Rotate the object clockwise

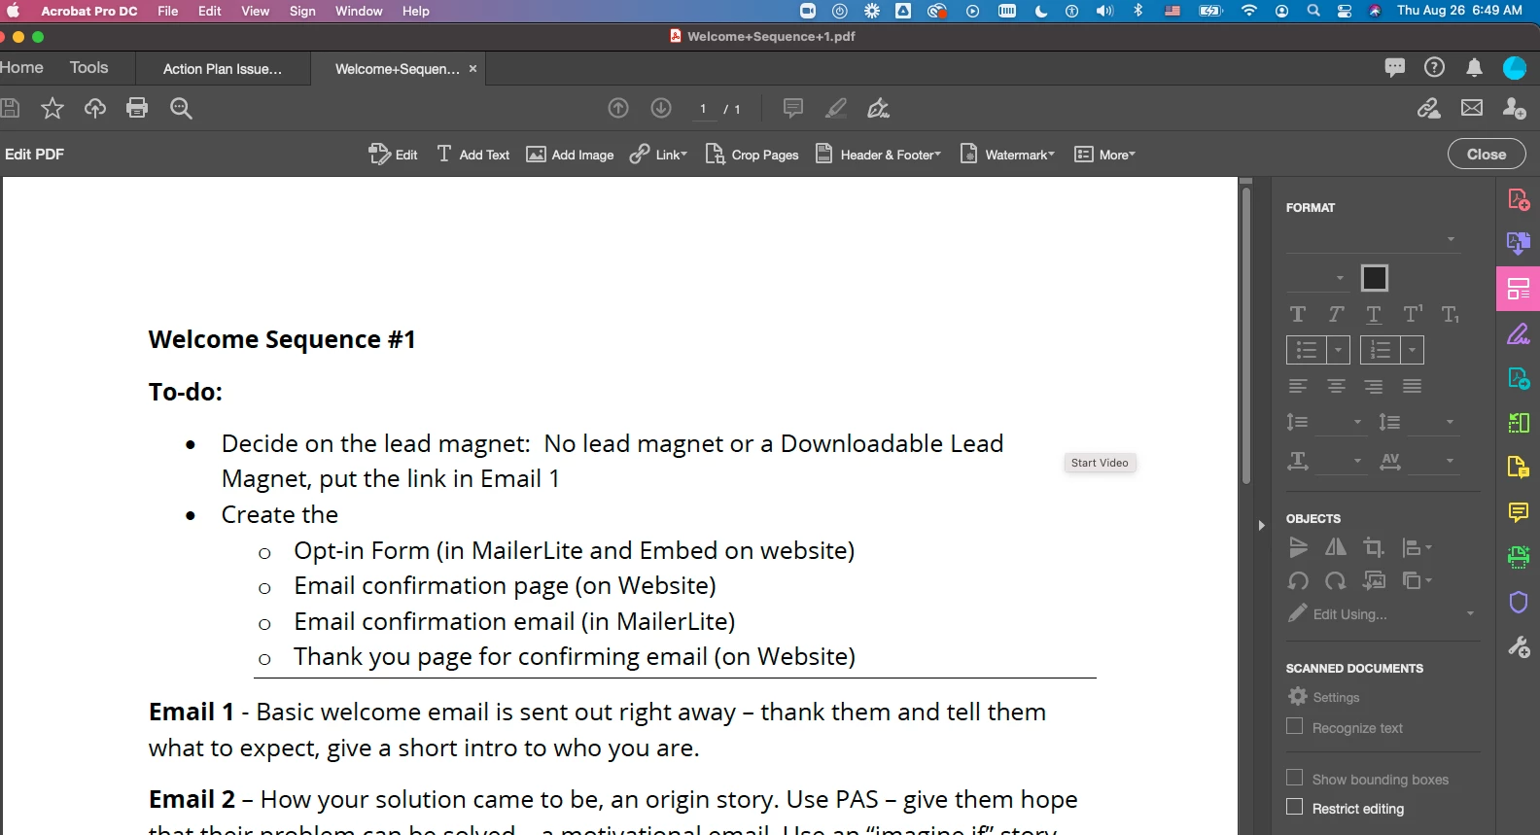click(x=1336, y=580)
